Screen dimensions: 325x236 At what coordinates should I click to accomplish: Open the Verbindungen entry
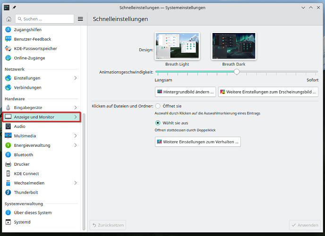point(42,88)
